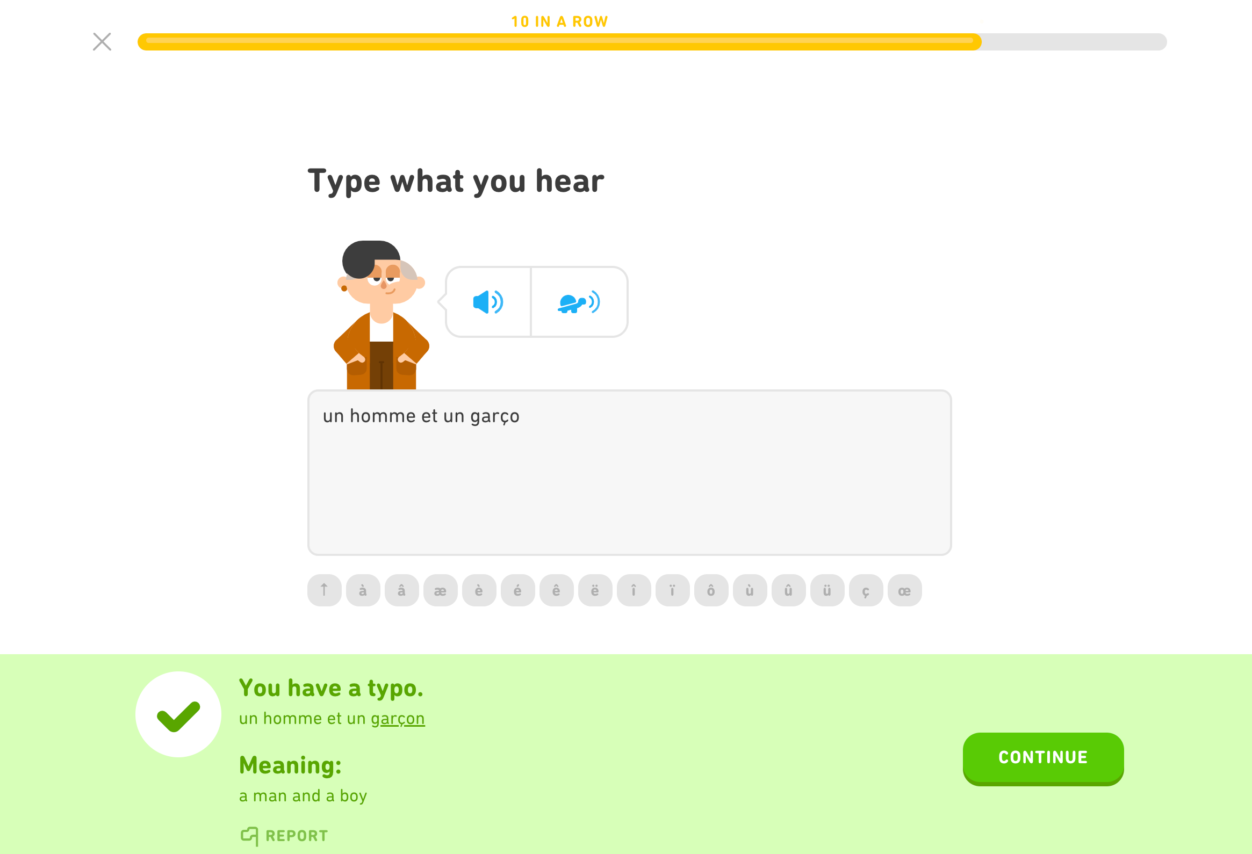Click the 'Meaning:' label

[290, 766]
